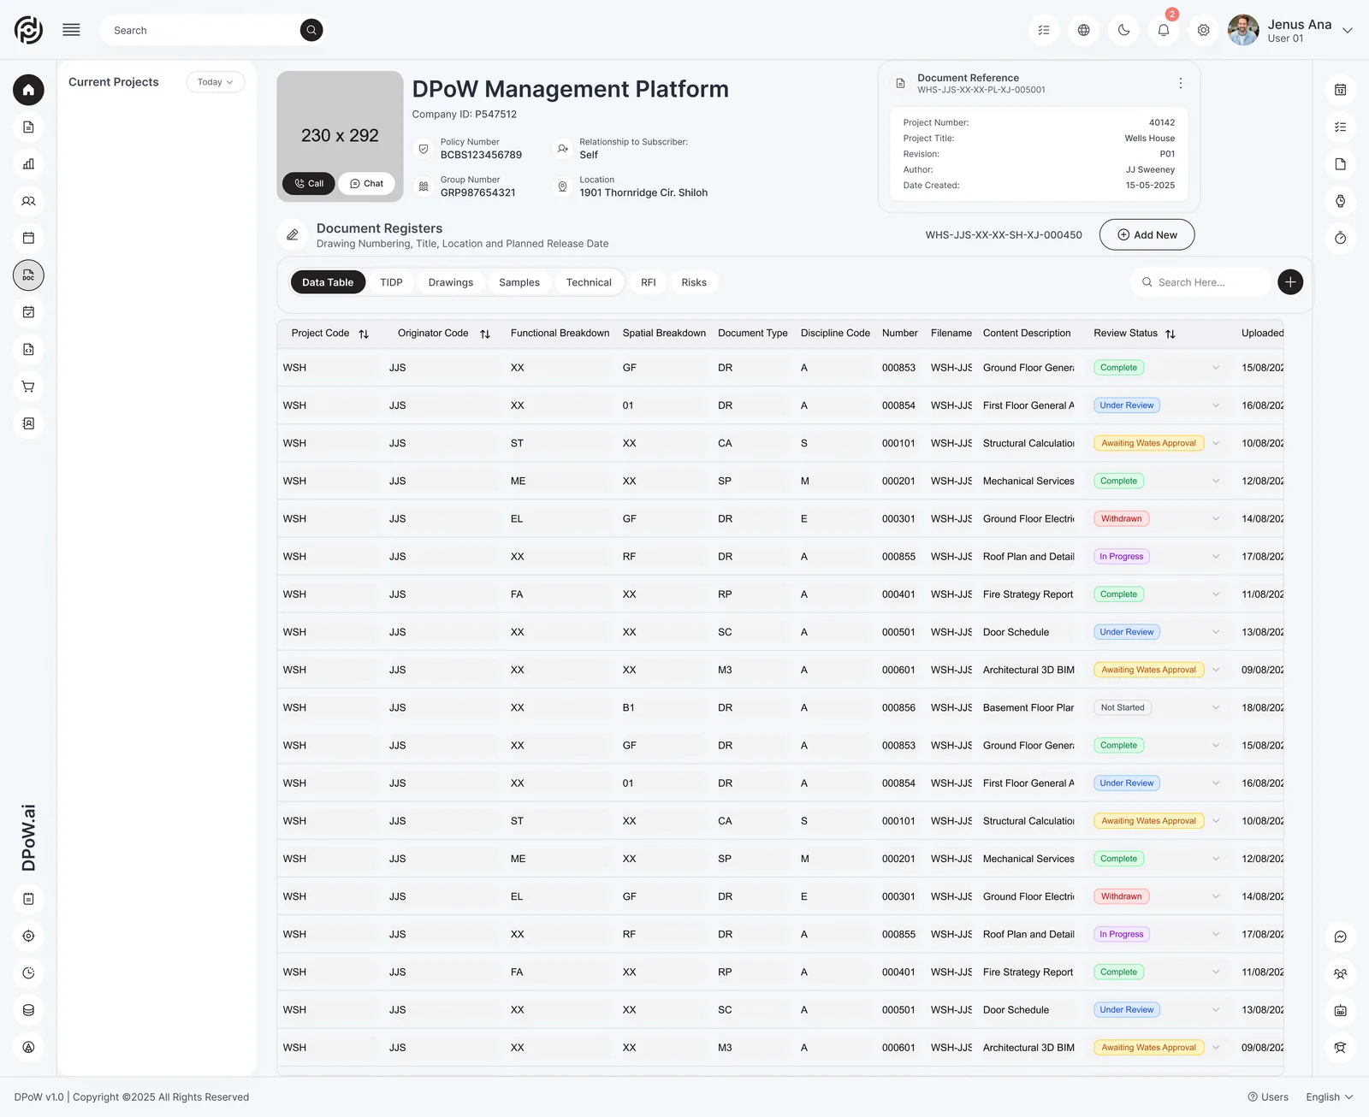The height and width of the screenshot is (1117, 1369).
Task: Click first Complete status badge for 000853
Action: [1119, 368]
